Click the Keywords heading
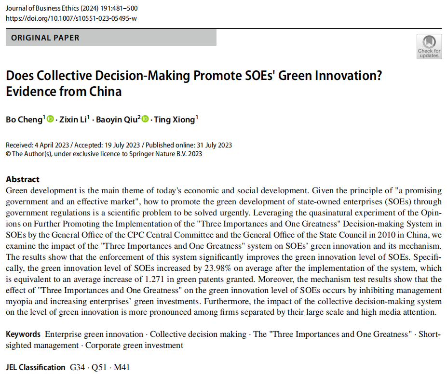 click(23, 334)
